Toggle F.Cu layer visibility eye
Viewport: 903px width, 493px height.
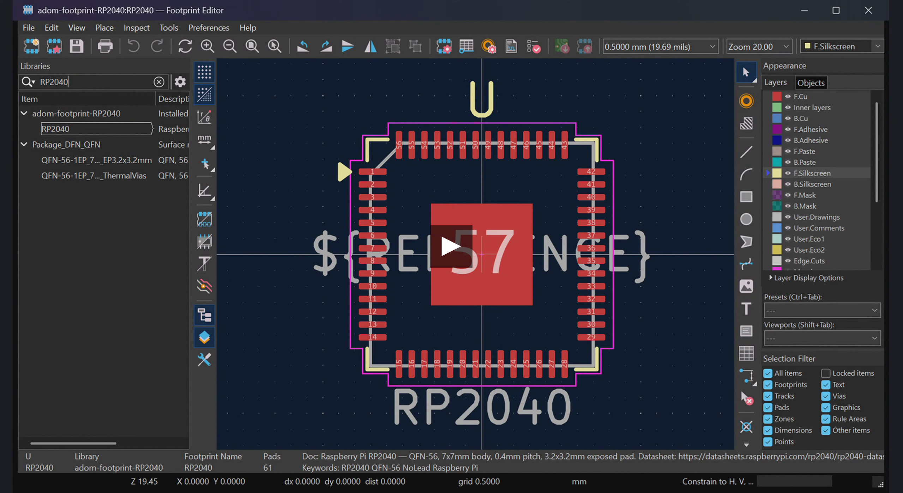(x=788, y=96)
